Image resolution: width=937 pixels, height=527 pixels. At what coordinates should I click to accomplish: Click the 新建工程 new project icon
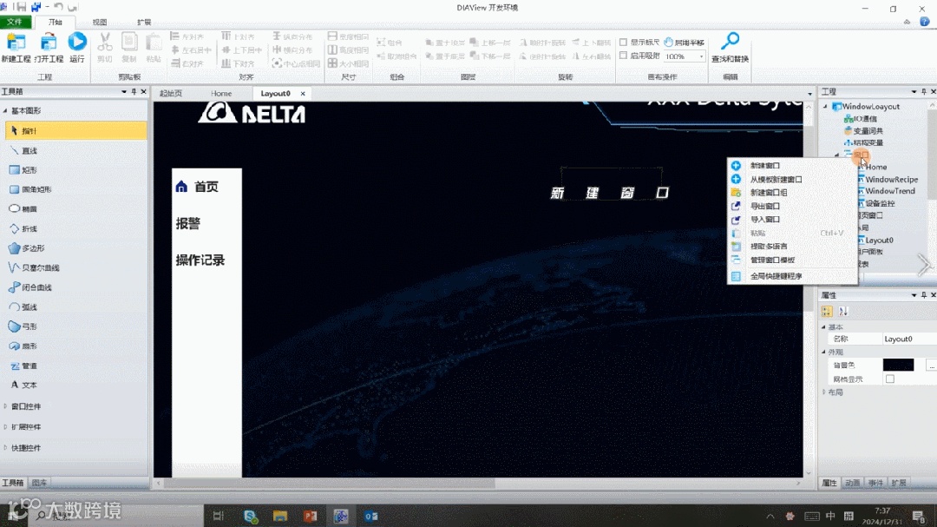coord(16,43)
